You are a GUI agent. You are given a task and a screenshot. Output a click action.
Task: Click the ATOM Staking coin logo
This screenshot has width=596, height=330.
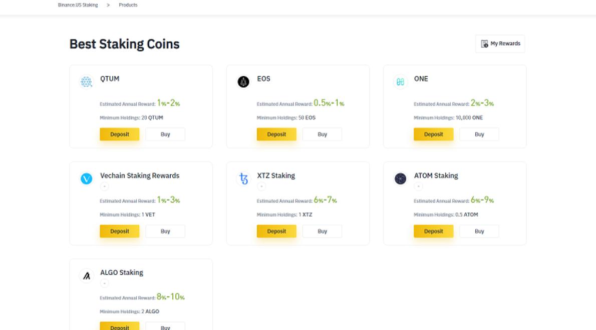tap(400, 178)
